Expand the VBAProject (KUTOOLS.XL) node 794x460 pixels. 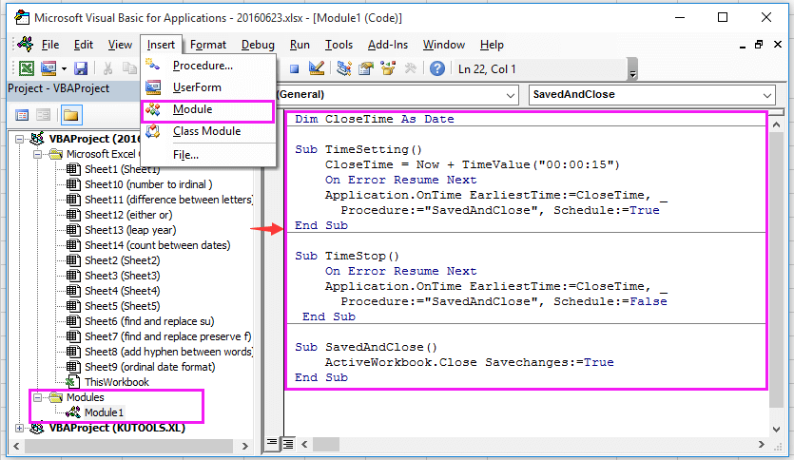coord(22,428)
